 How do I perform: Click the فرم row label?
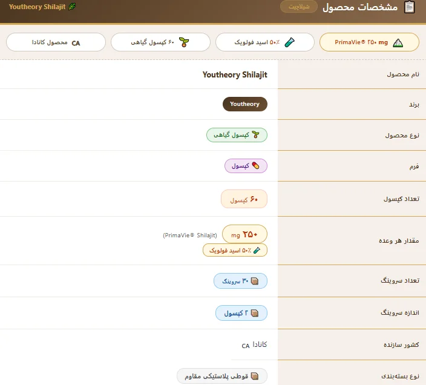coord(415,166)
